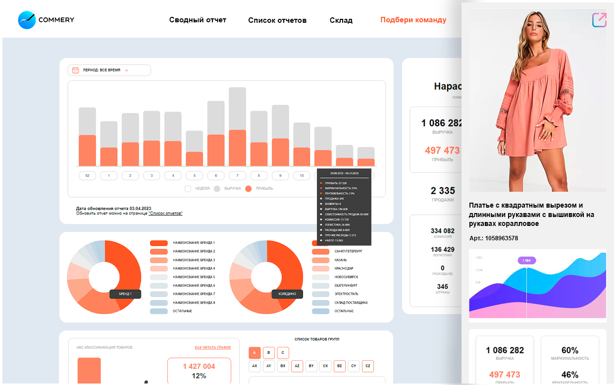This screenshot has width=616, height=385.
Task: Toggle the Неделя checkbox
Action: pyautogui.click(x=188, y=188)
